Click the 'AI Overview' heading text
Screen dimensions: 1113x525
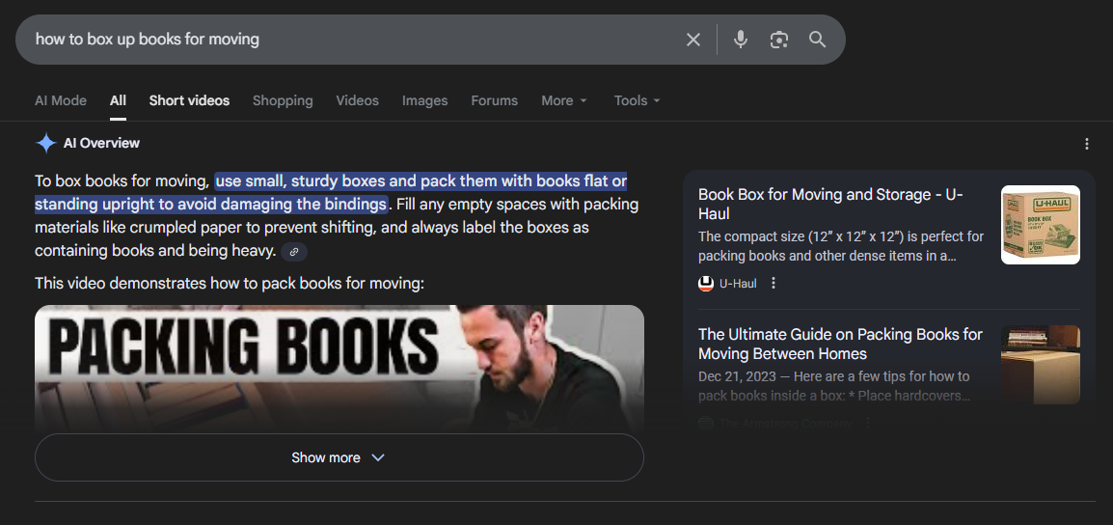101,143
